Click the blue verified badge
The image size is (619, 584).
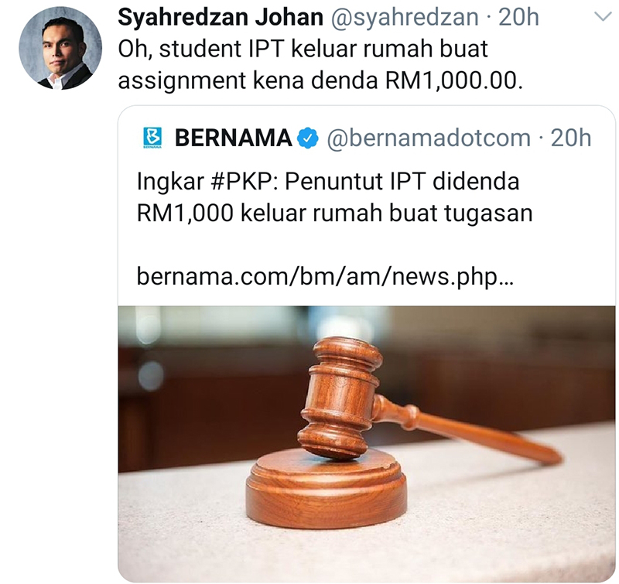point(307,138)
